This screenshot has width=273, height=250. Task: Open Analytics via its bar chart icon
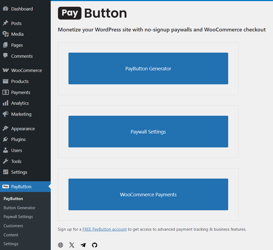[6, 103]
